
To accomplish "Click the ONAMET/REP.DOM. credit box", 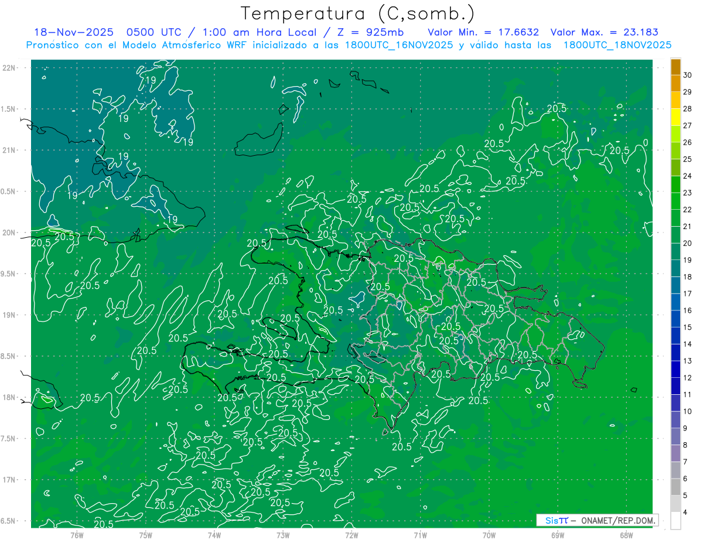I will [x=597, y=520].
